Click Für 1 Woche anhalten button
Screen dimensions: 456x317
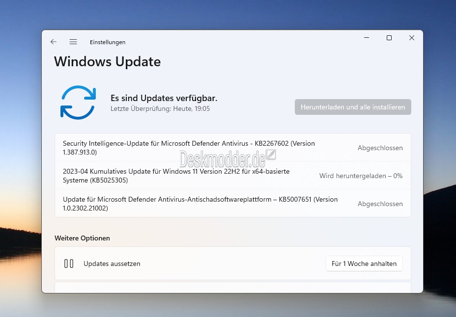364,264
